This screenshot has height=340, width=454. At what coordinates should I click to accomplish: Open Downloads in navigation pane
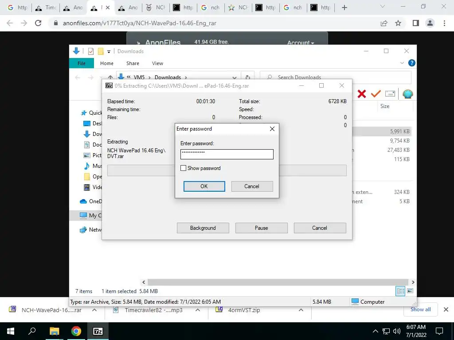[93, 134]
